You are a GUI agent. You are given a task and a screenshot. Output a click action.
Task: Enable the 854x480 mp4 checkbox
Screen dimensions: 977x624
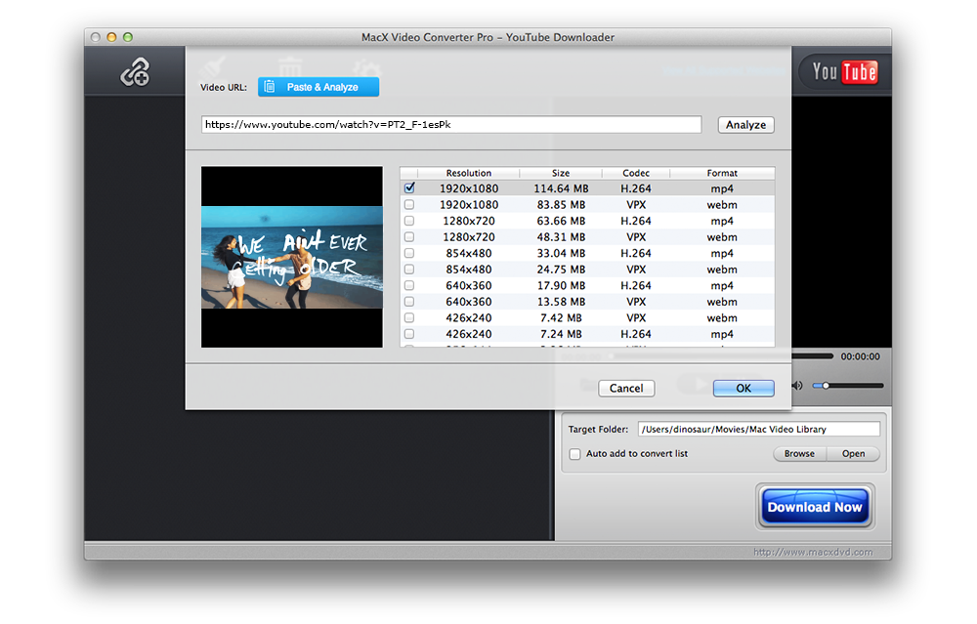click(409, 253)
